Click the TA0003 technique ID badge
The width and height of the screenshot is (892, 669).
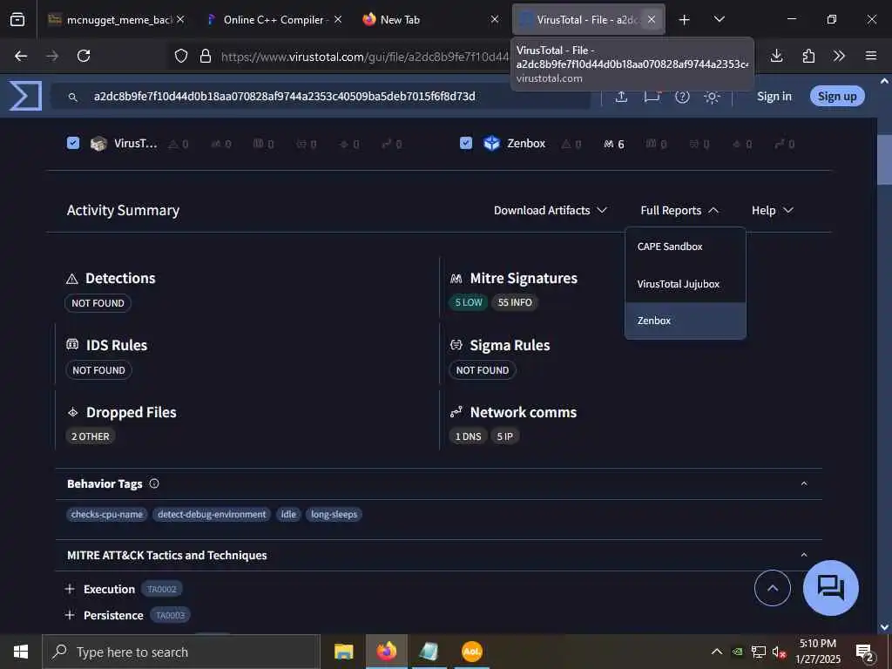(x=170, y=615)
